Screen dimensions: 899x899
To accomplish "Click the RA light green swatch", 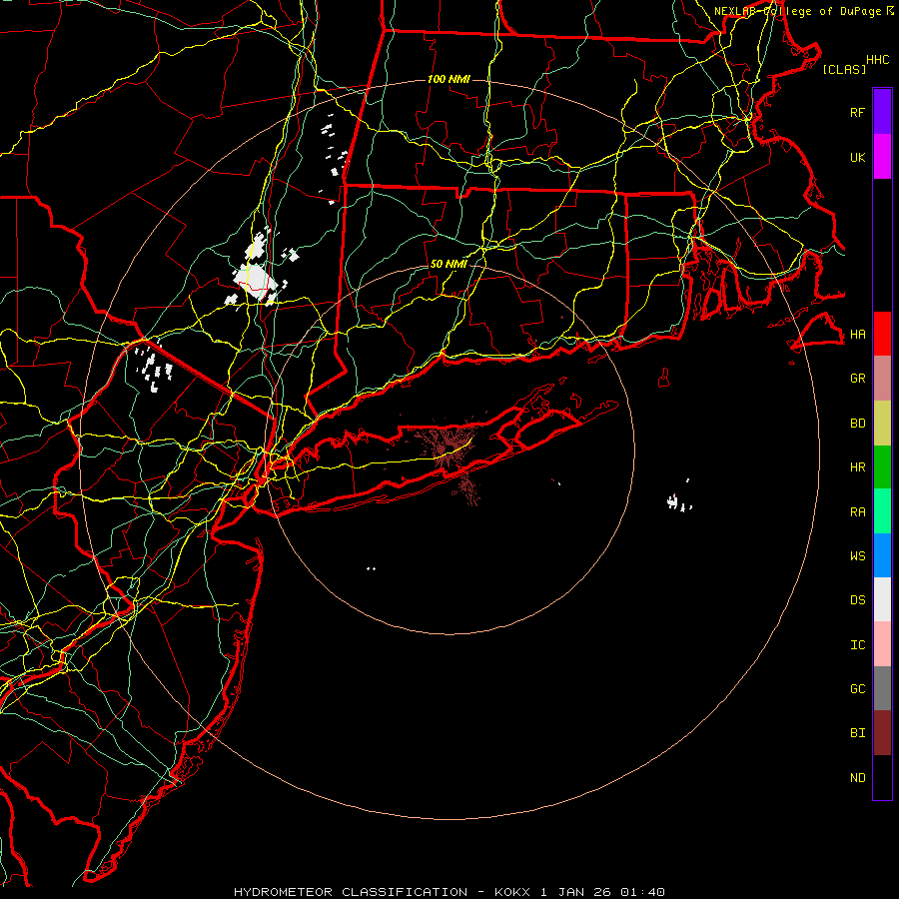I will [x=882, y=511].
